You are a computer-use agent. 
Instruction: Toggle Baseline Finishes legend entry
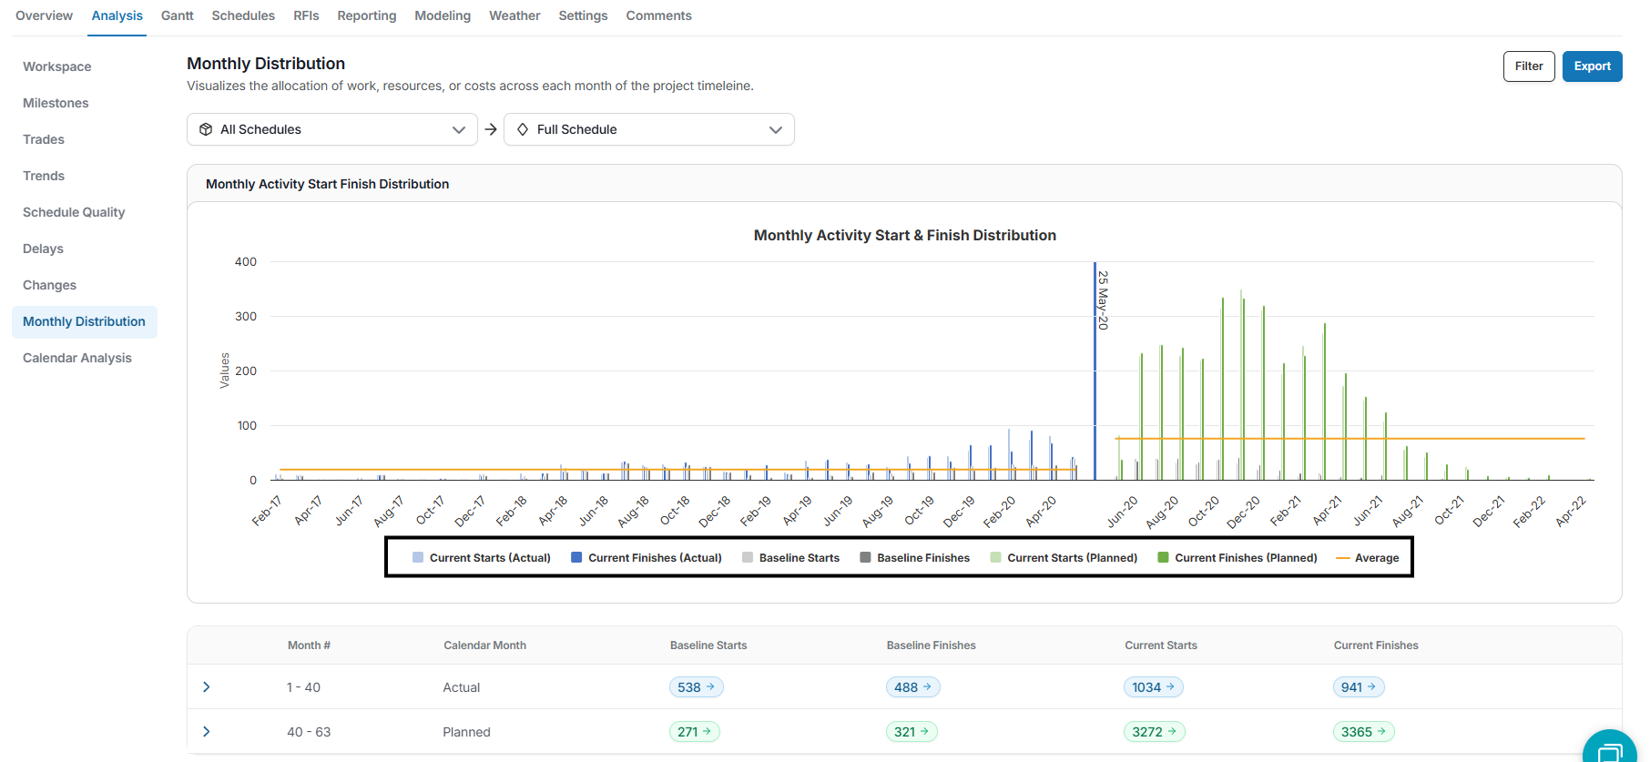tap(914, 557)
